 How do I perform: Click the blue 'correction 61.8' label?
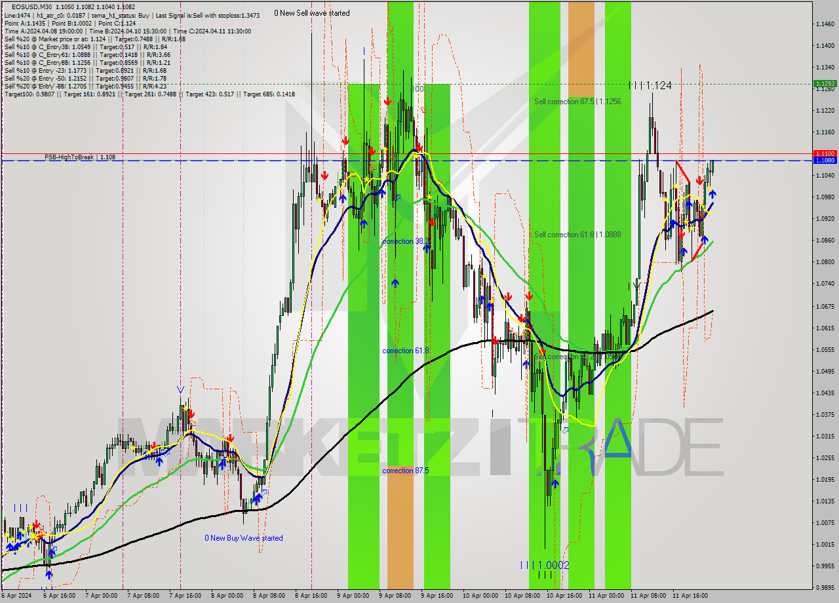(406, 351)
